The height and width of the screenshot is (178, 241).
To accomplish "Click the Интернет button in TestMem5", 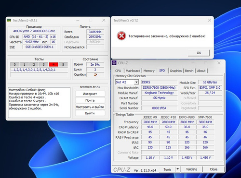I will pyautogui.click(x=90, y=94).
